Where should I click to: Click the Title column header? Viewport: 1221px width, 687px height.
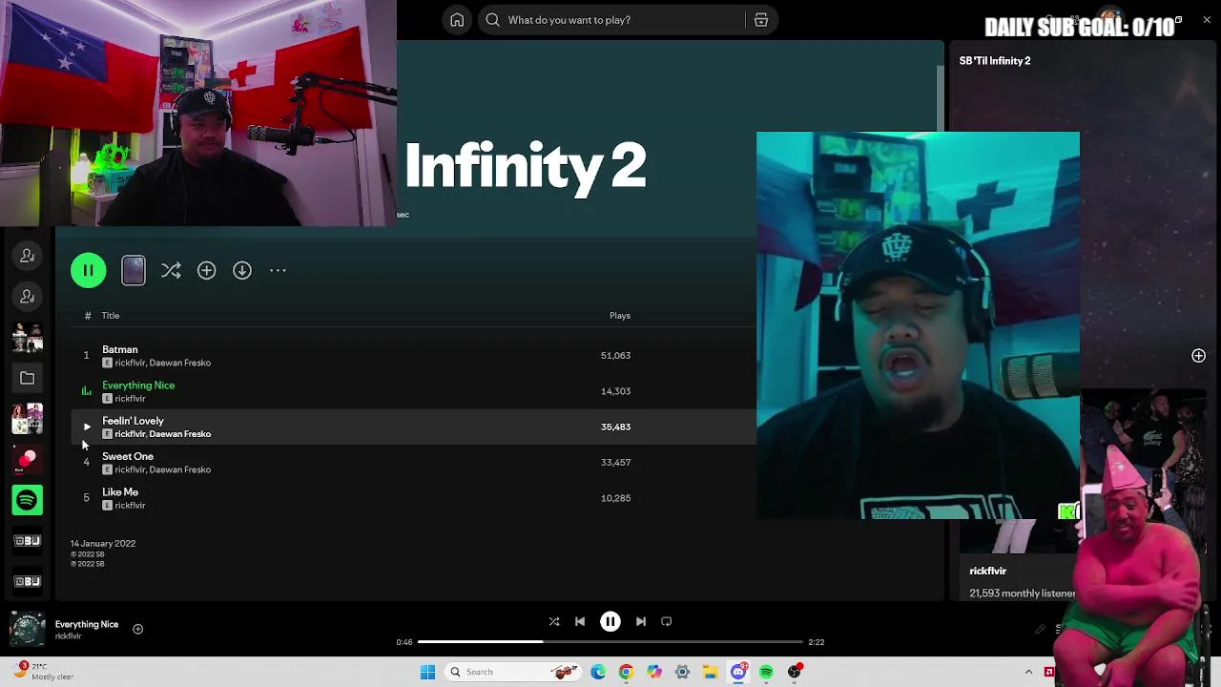111,316
